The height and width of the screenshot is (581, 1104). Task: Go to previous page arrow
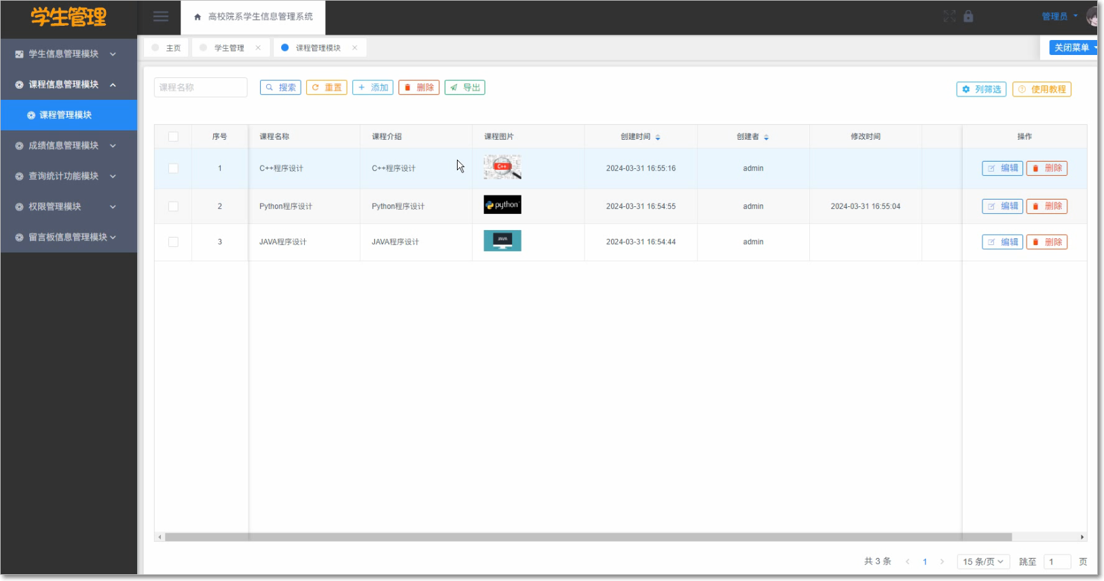coord(907,561)
